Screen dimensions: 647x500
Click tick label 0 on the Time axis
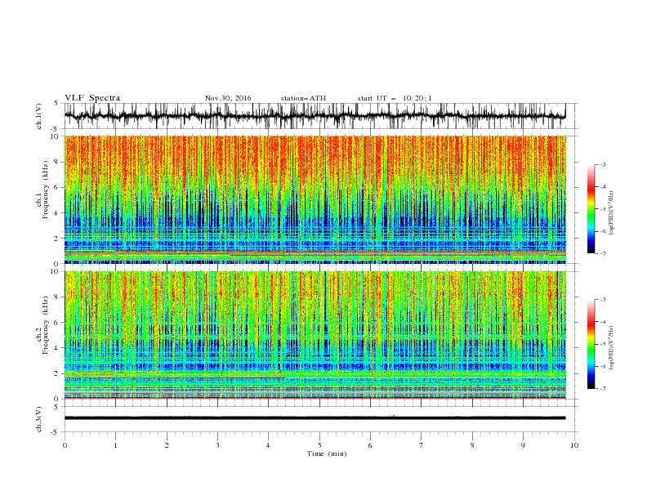click(x=65, y=445)
